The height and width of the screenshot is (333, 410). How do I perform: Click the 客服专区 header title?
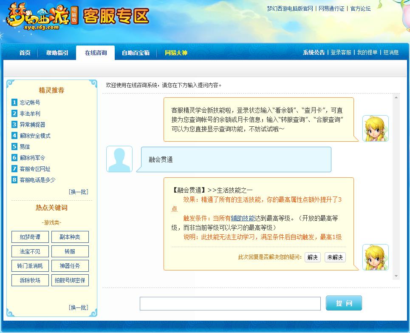coord(116,16)
